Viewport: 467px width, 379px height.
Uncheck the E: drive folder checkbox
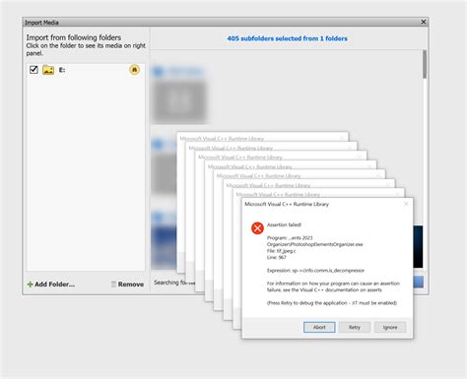33,70
